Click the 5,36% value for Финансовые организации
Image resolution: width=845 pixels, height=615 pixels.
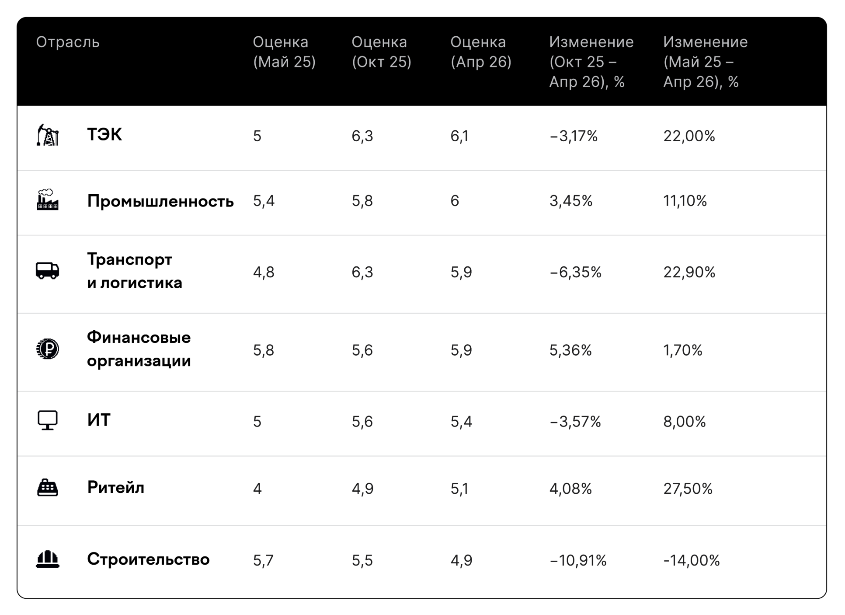(570, 350)
